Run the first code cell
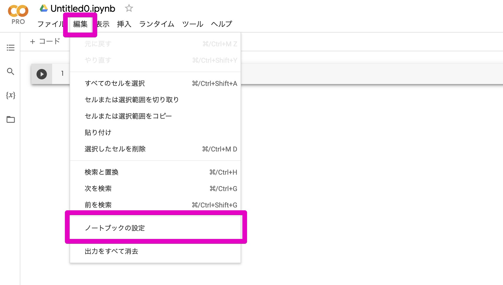Image resolution: width=503 pixels, height=285 pixels. click(41, 74)
